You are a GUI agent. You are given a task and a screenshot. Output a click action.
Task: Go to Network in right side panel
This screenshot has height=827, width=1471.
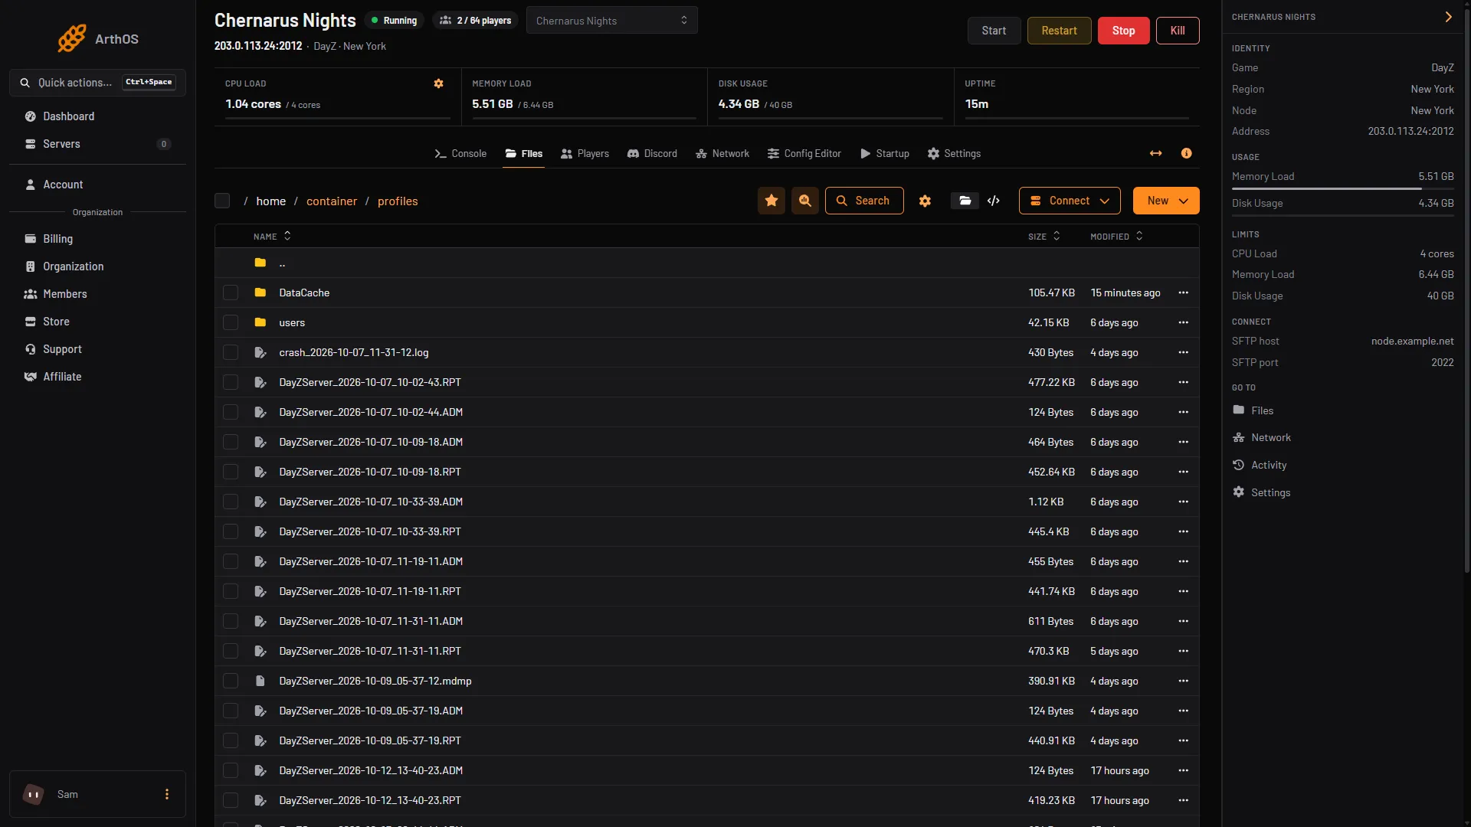(1270, 437)
